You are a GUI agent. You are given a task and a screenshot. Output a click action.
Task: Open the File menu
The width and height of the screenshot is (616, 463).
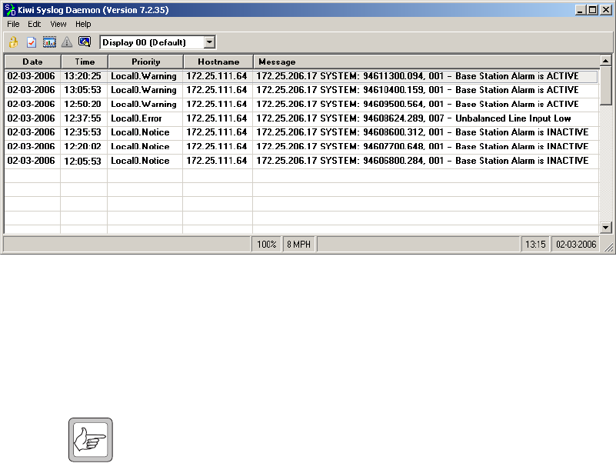pos(13,24)
